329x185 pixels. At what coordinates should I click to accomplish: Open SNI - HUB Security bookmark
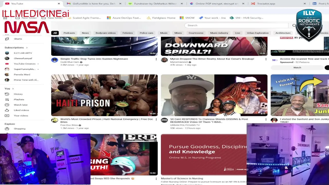point(247,18)
